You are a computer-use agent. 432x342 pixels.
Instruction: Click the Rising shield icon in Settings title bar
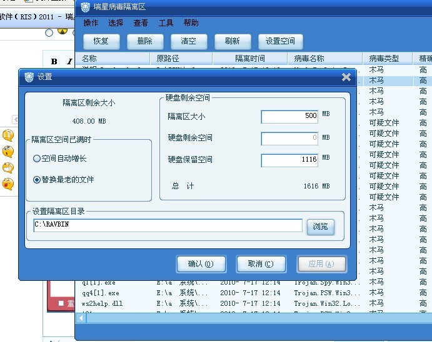(x=29, y=77)
